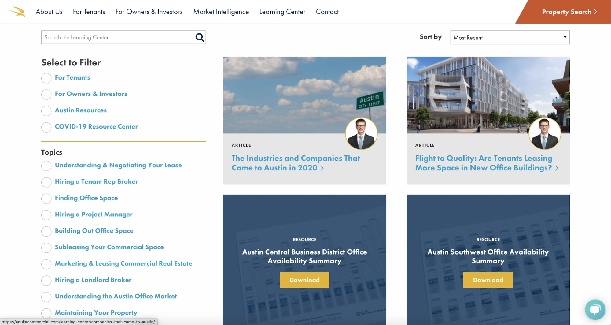Viewport: 611px width, 325px height.
Task: Click the 'Austin Southwest Office Availability Summary' title
Action: point(488,256)
